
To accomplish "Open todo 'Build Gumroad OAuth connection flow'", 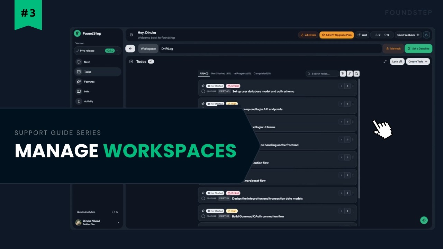I will click(258, 216).
